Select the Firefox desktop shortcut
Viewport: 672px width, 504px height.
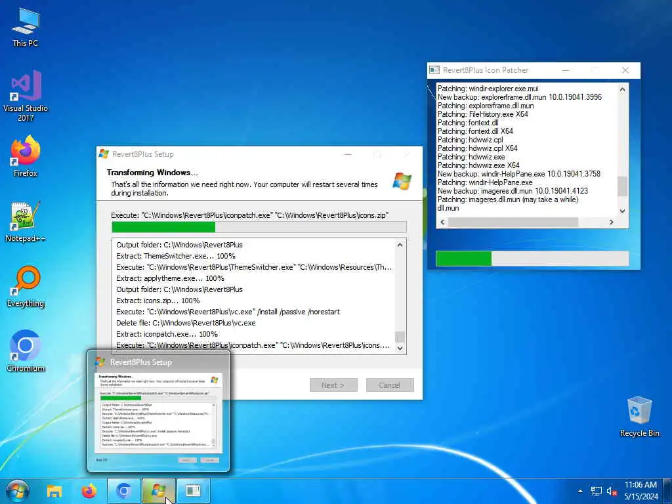point(26,156)
